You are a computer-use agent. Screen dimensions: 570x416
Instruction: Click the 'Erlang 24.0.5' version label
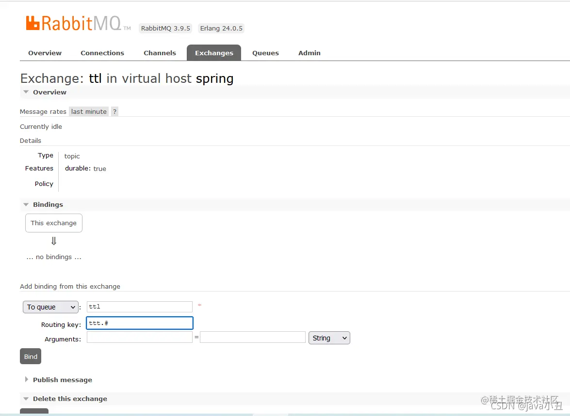coord(221,28)
